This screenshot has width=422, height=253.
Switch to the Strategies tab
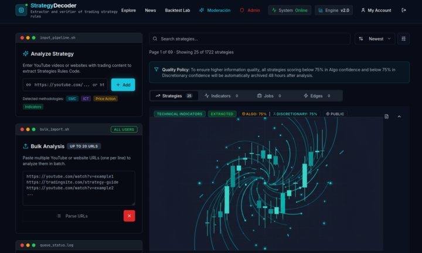(x=174, y=95)
